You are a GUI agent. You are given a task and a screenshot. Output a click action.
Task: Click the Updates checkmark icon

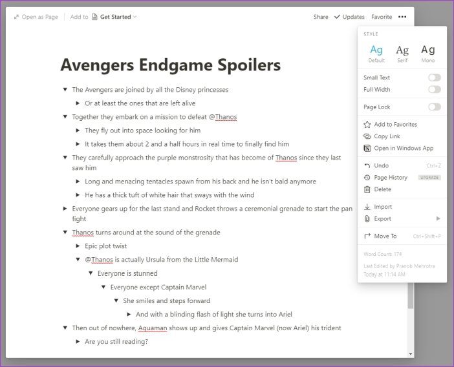click(337, 17)
